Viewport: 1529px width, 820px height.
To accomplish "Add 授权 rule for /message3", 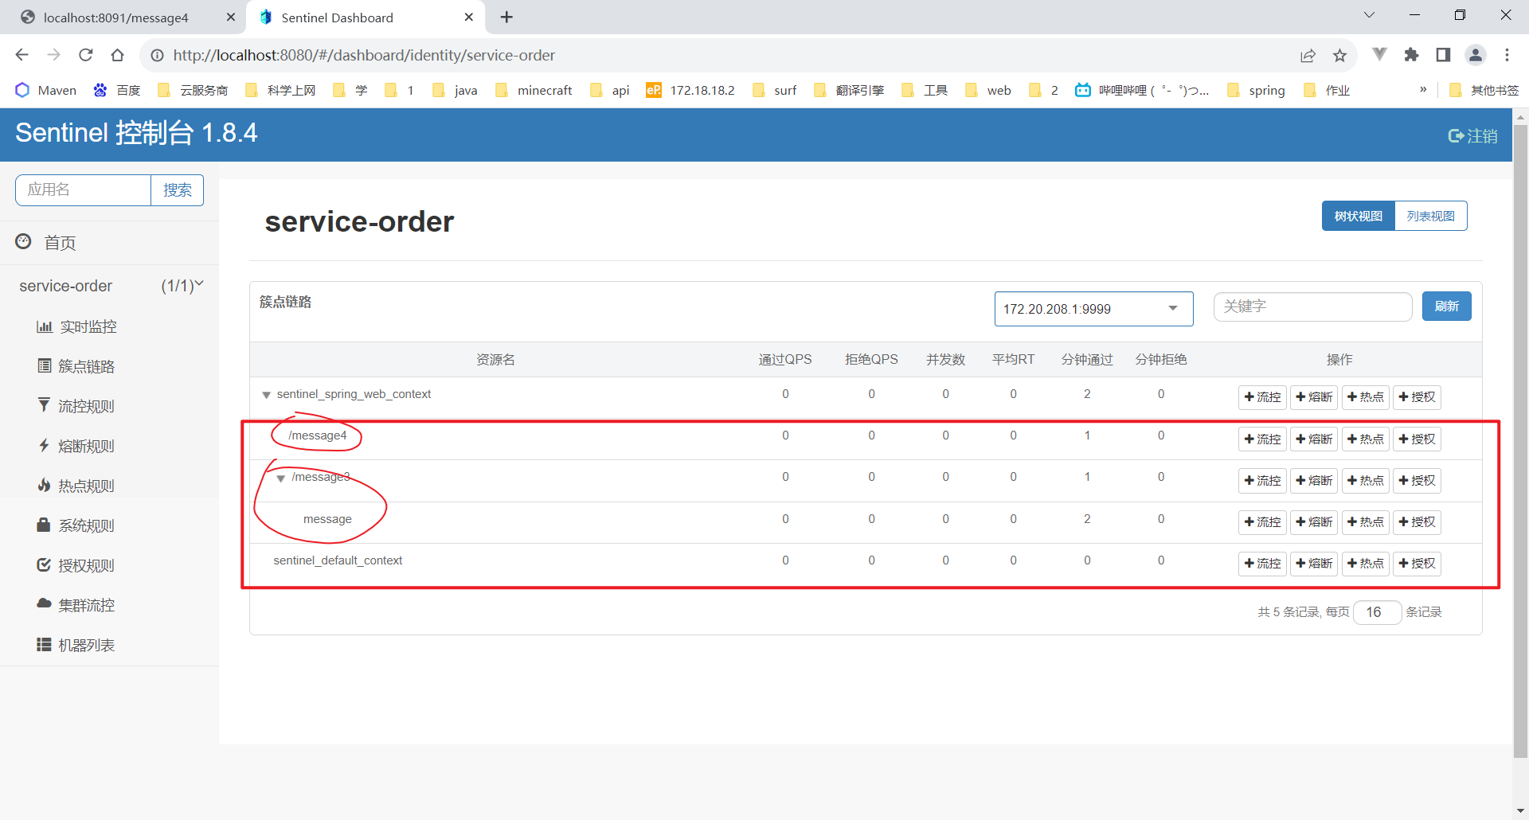I will (1417, 481).
